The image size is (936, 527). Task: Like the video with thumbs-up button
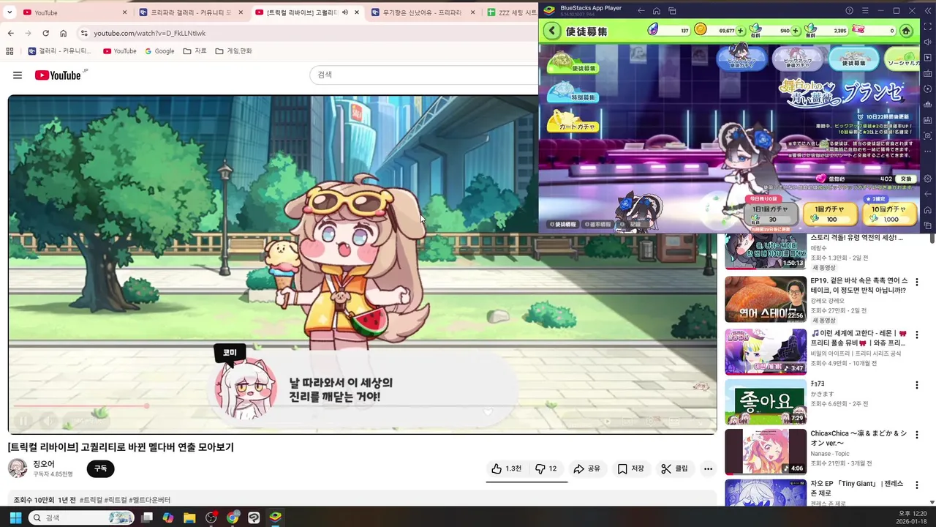(x=506, y=468)
